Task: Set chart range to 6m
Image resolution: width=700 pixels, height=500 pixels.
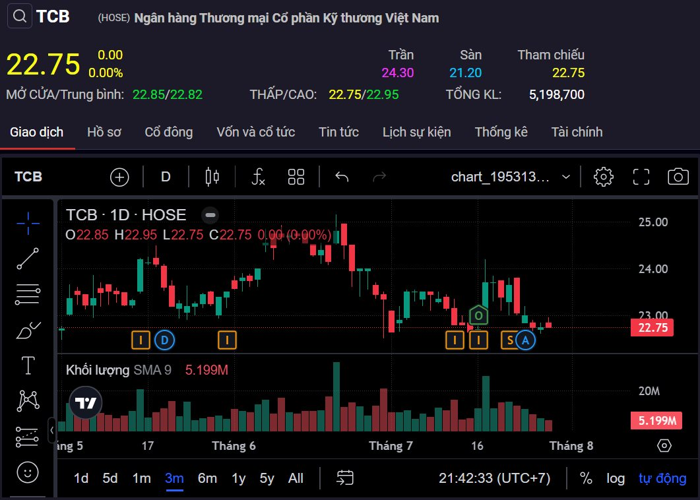Action: 207,478
